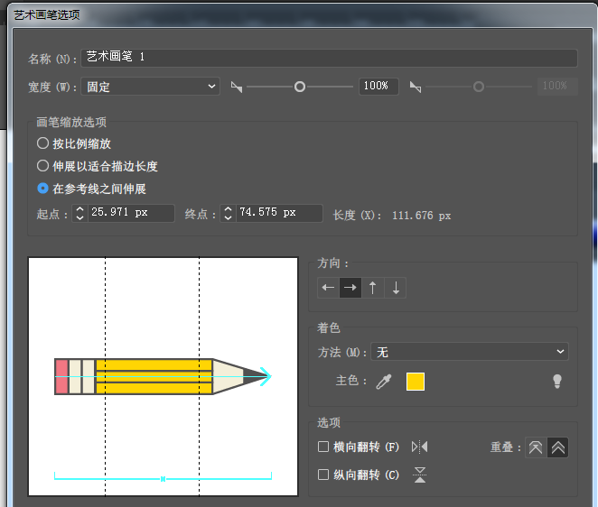Select the right-pointing direction arrow
Image resolution: width=598 pixels, height=507 pixels.
[350, 288]
